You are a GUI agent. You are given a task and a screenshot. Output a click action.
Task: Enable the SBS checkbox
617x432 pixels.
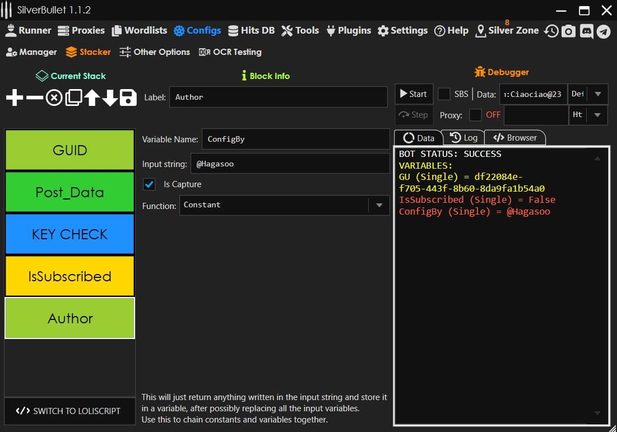444,94
